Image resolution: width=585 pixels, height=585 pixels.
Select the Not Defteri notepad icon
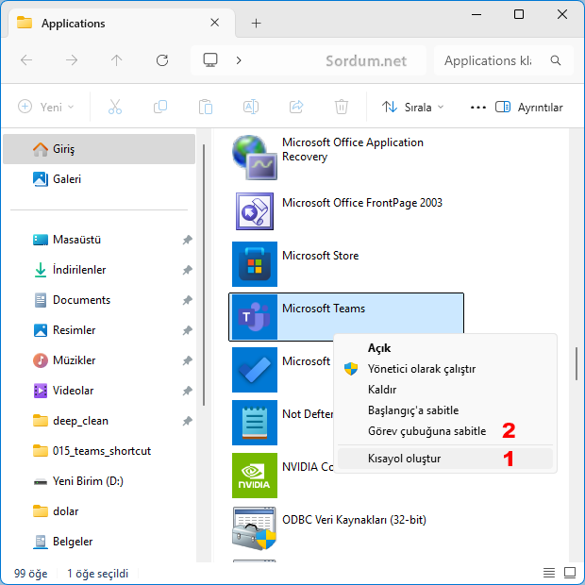tap(255, 423)
